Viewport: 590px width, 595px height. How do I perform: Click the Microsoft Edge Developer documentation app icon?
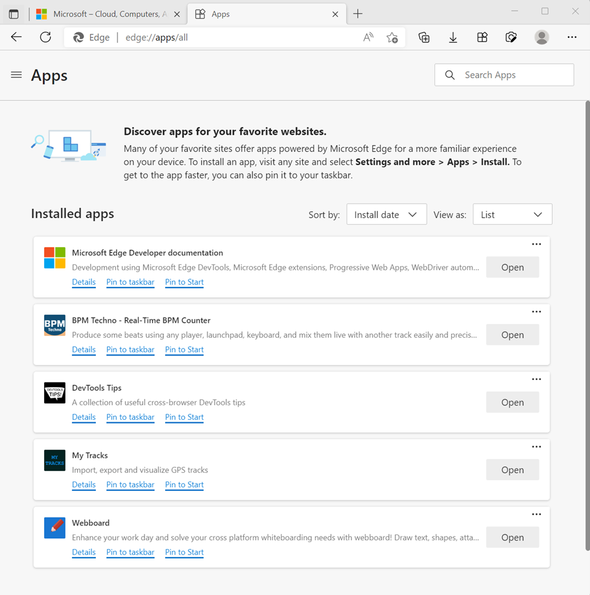pos(54,257)
